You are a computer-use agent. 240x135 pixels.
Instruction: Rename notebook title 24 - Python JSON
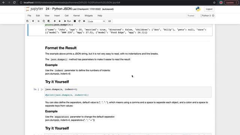(58, 9)
